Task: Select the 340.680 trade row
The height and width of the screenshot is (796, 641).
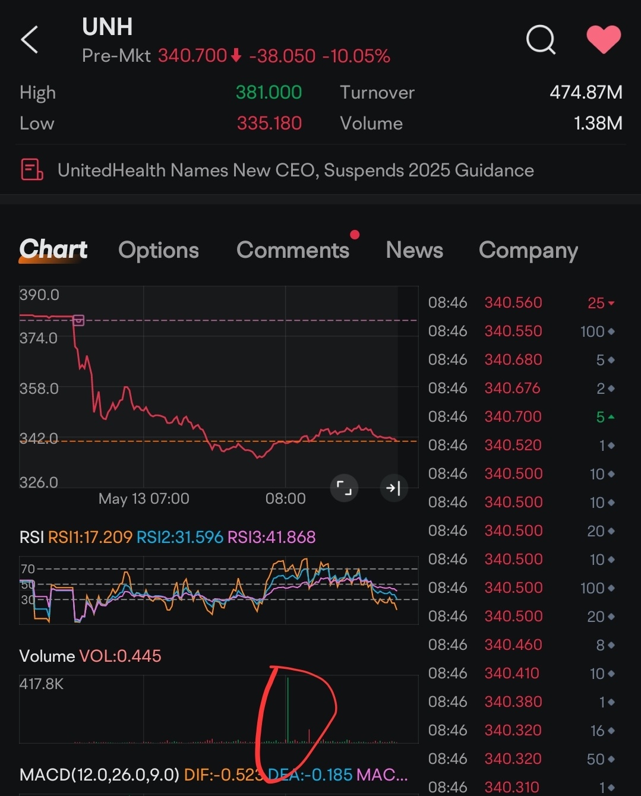Action: point(522,359)
